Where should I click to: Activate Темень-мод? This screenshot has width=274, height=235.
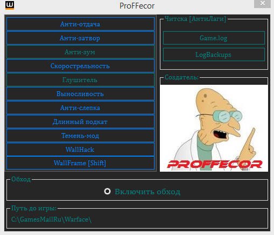click(80, 136)
